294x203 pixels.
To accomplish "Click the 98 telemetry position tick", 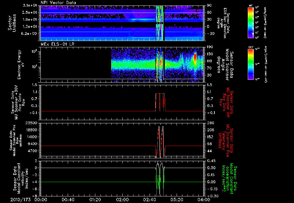I will pos(209,144).
